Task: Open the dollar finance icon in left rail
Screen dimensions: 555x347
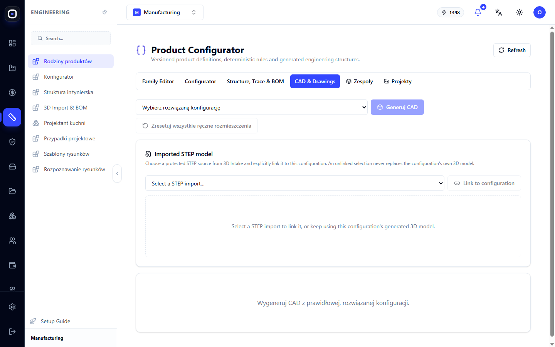Action: 12,93
